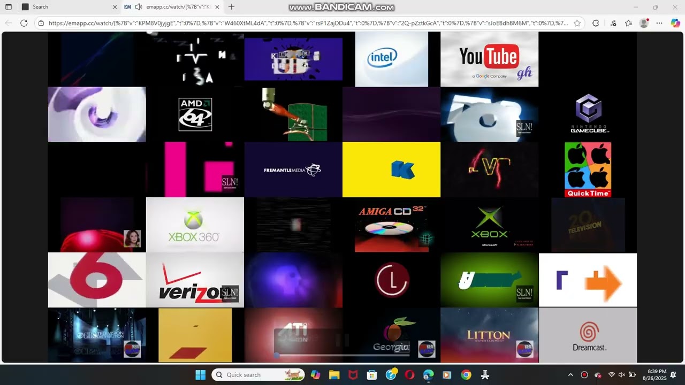Open File Explorer from the taskbar
This screenshot has width=685, height=385.
click(x=334, y=375)
